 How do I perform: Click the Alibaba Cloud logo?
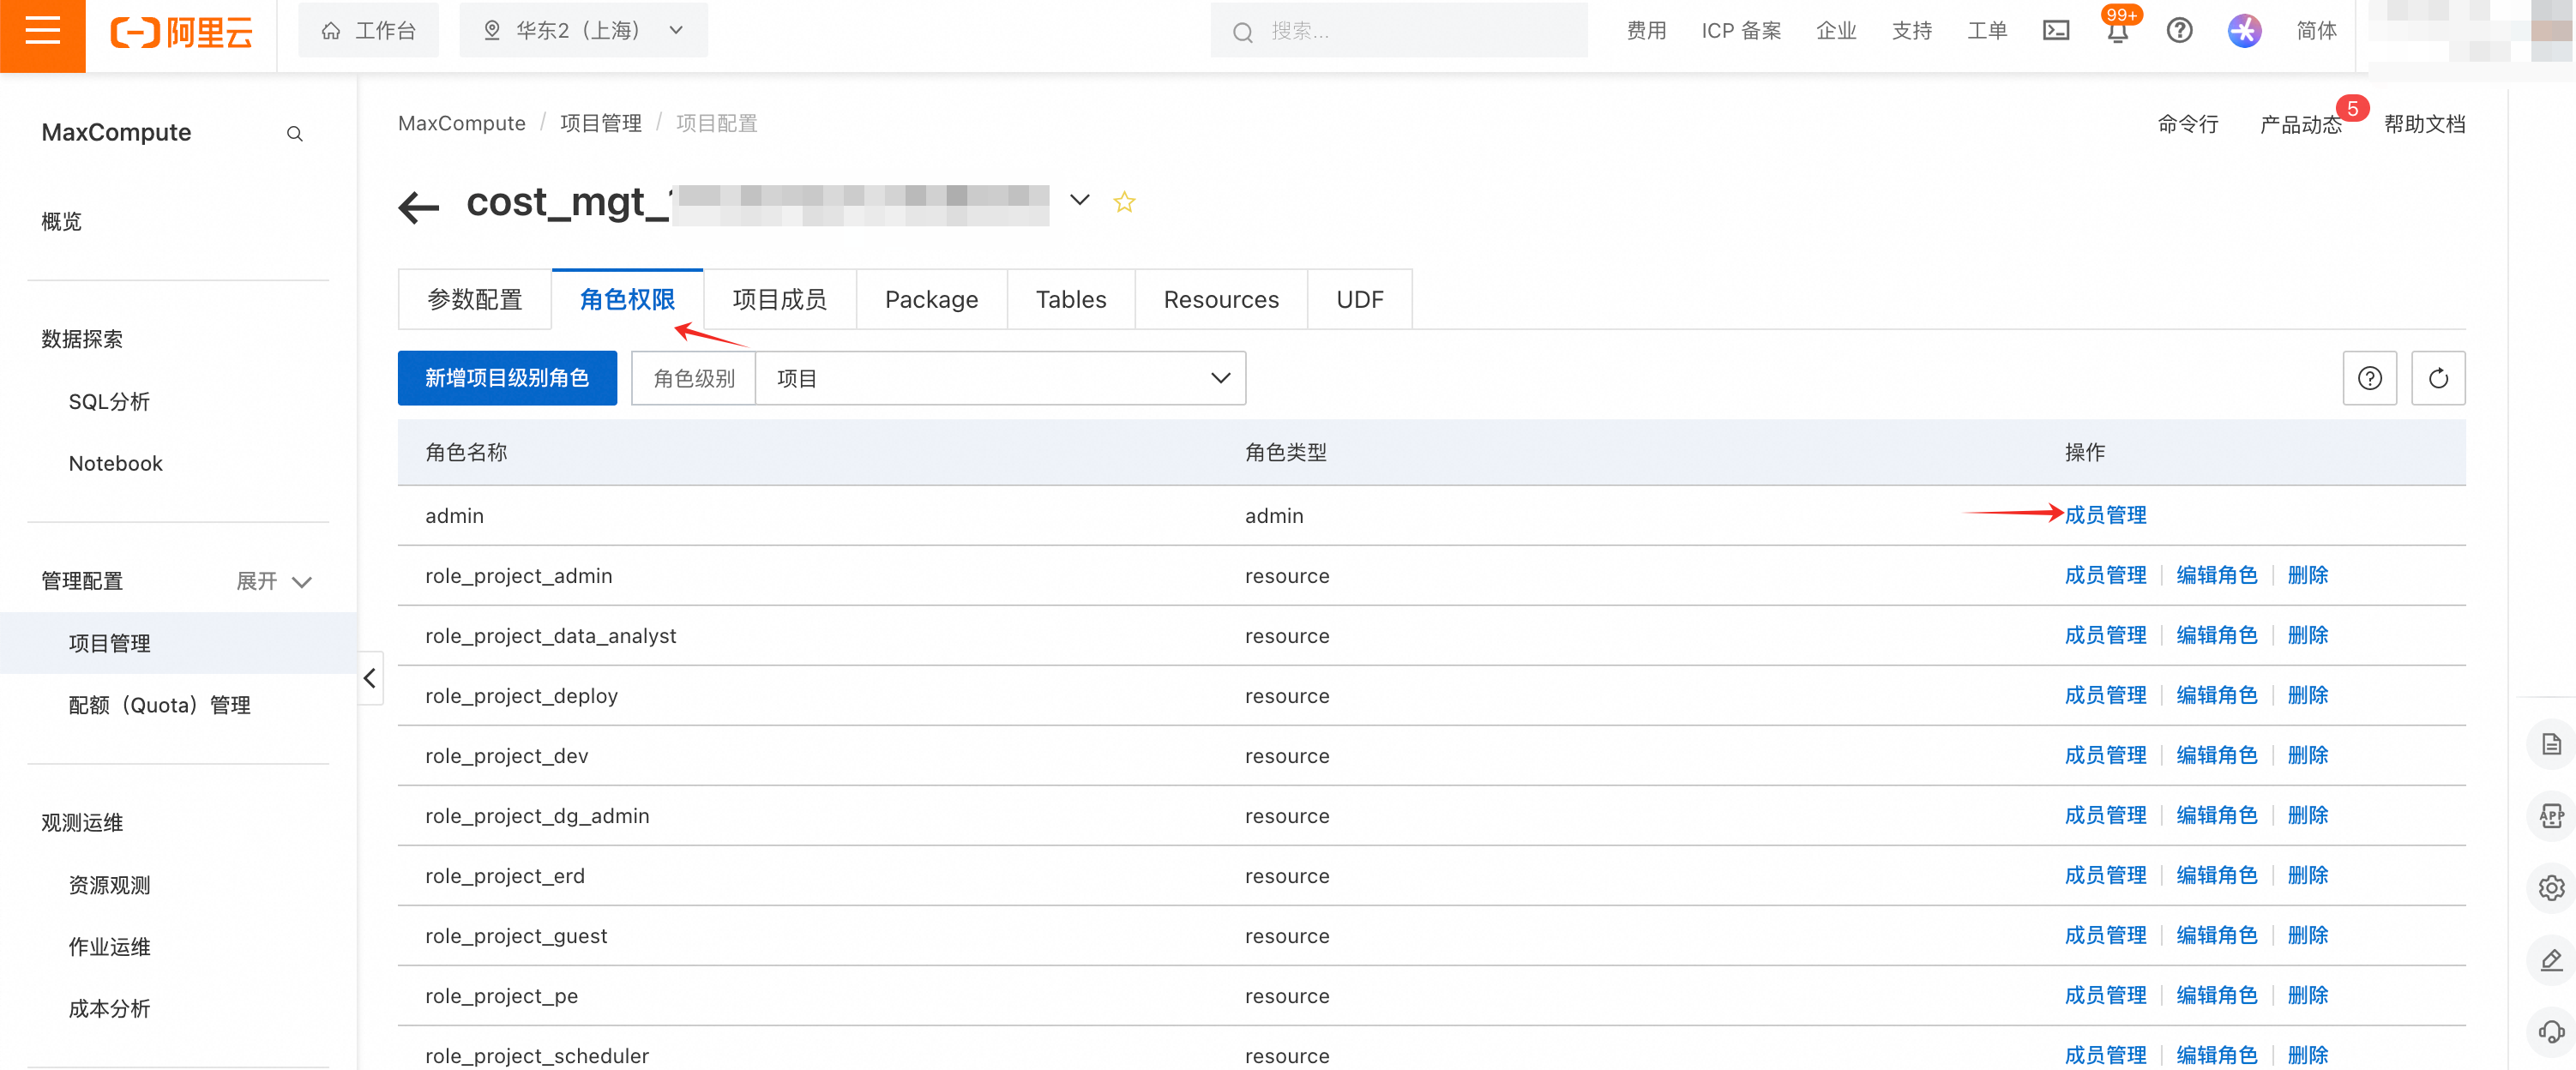[181, 32]
